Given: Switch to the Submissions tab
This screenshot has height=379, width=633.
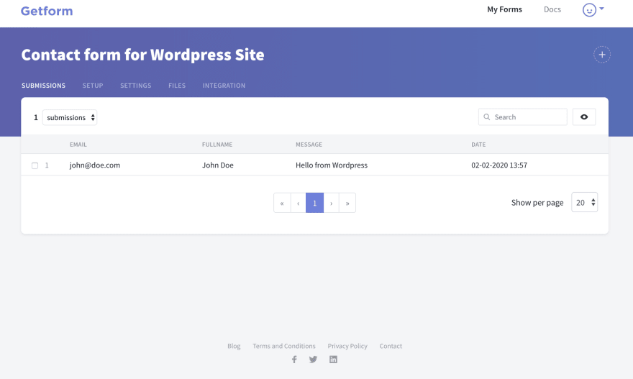Looking at the screenshot, I should coord(44,86).
